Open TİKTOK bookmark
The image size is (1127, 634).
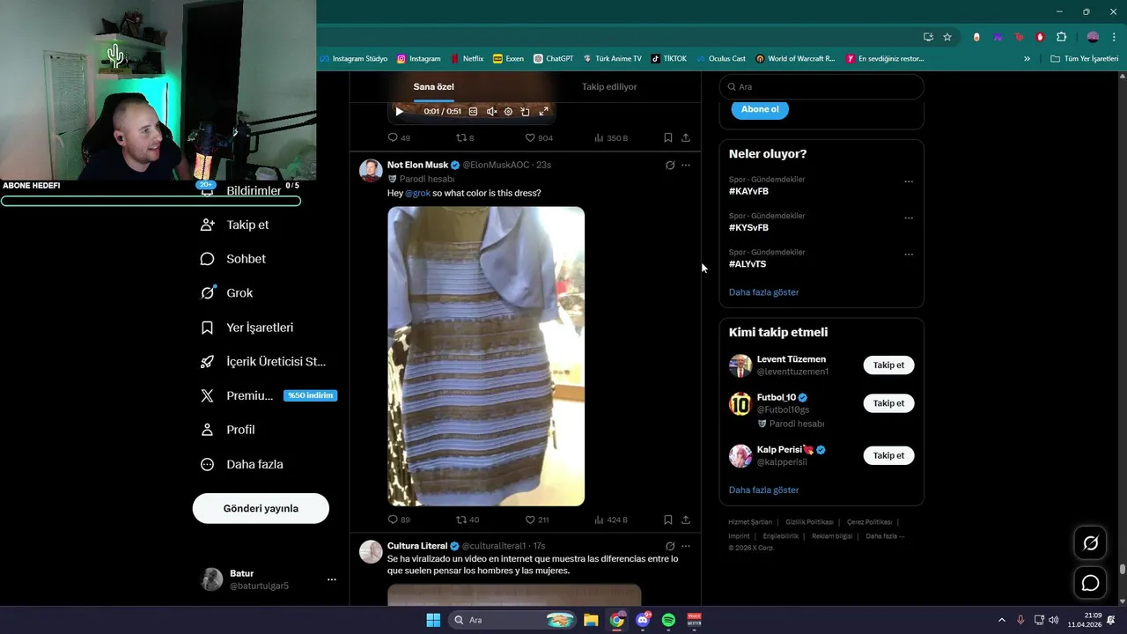tap(669, 59)
